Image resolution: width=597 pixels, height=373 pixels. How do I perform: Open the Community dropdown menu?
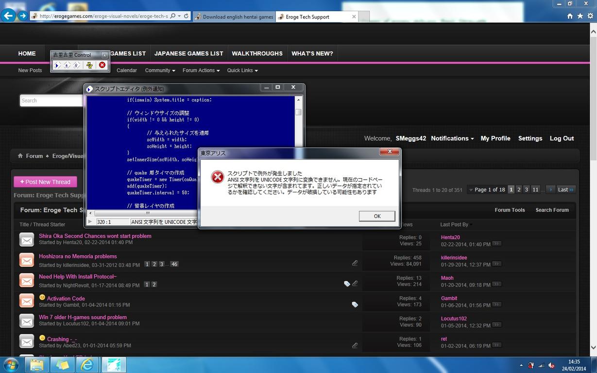[160, 70]
